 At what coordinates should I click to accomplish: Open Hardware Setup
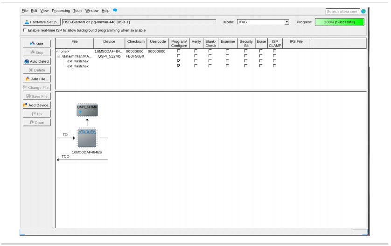(42, 22)
